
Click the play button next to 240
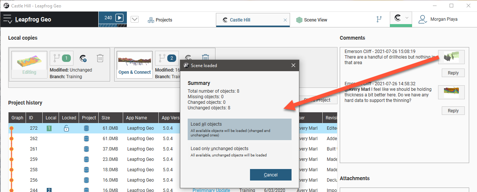click(x=119, y=18)
